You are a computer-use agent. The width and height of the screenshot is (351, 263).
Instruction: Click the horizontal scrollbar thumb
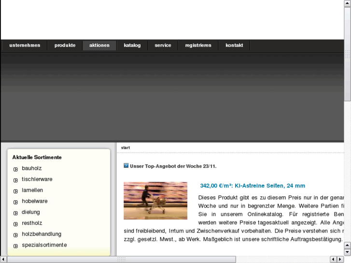click(x=121, y=260)
